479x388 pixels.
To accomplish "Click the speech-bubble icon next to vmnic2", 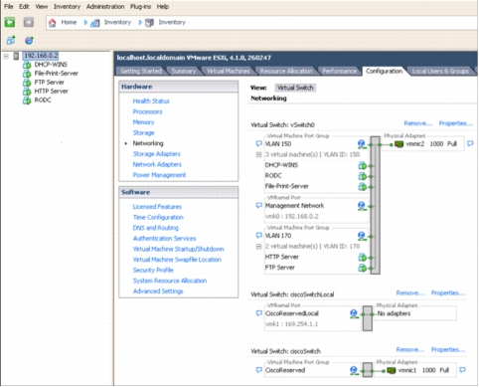I will click(470, 144).
